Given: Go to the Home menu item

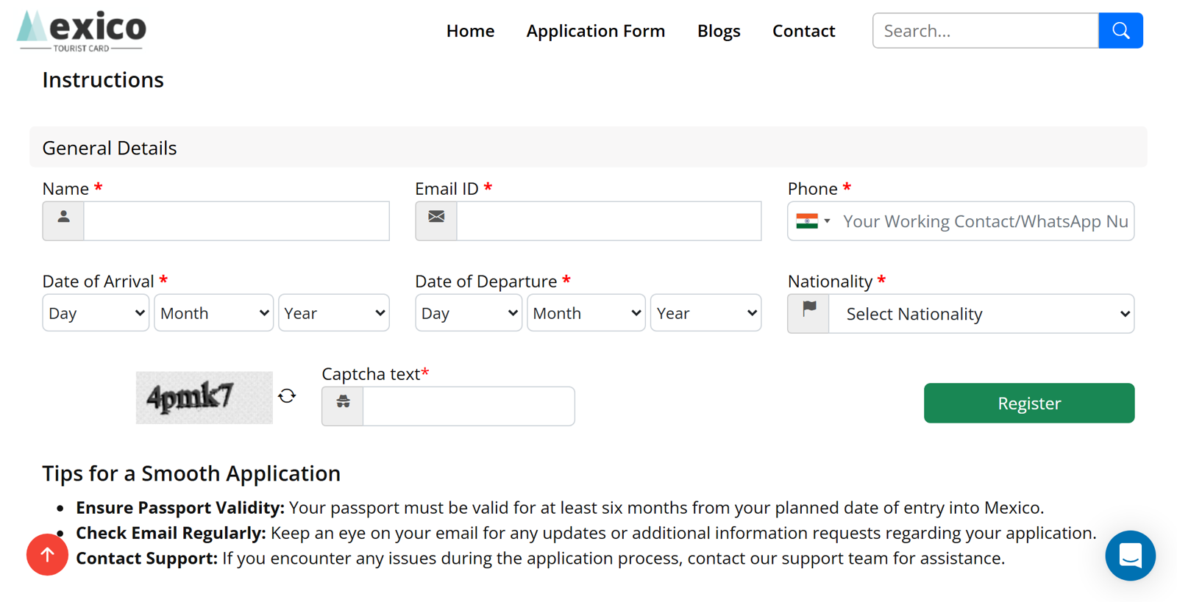Looking at the screenshot, I should coord(470,31).
